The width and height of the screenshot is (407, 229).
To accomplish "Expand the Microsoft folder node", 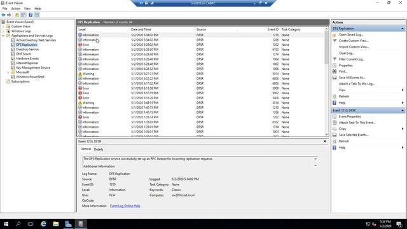I will click(8, 73).
